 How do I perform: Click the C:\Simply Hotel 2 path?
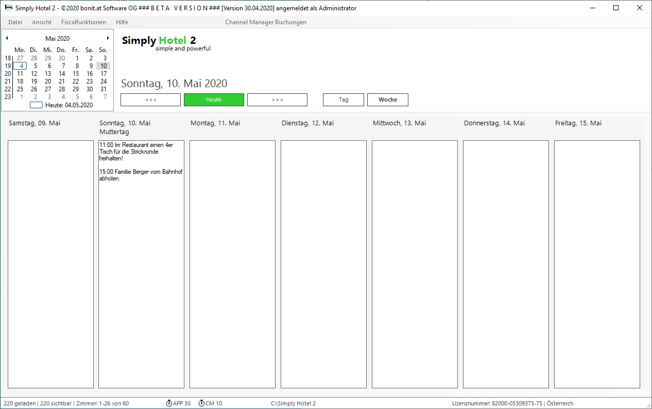[x=293, y=403]
